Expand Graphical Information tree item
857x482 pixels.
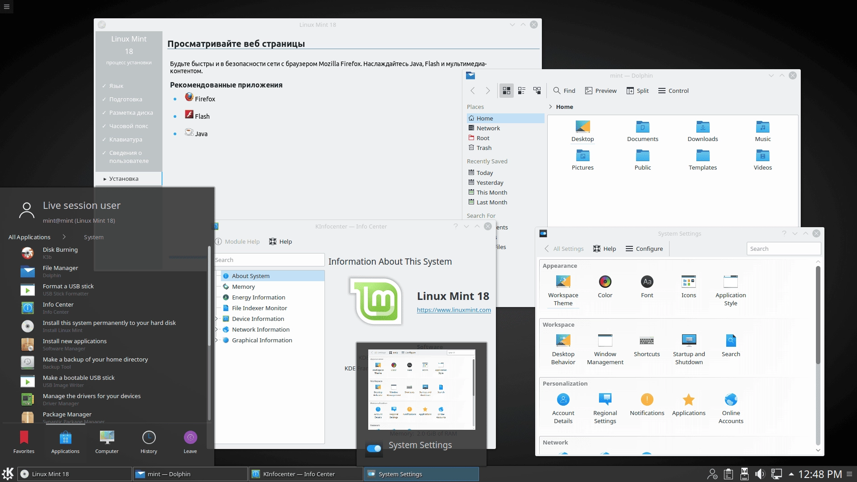pyautogui.click(x=217, y=340)
